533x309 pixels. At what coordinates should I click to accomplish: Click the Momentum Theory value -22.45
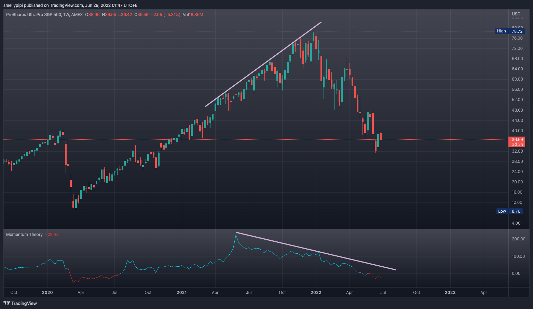(52, 235)
